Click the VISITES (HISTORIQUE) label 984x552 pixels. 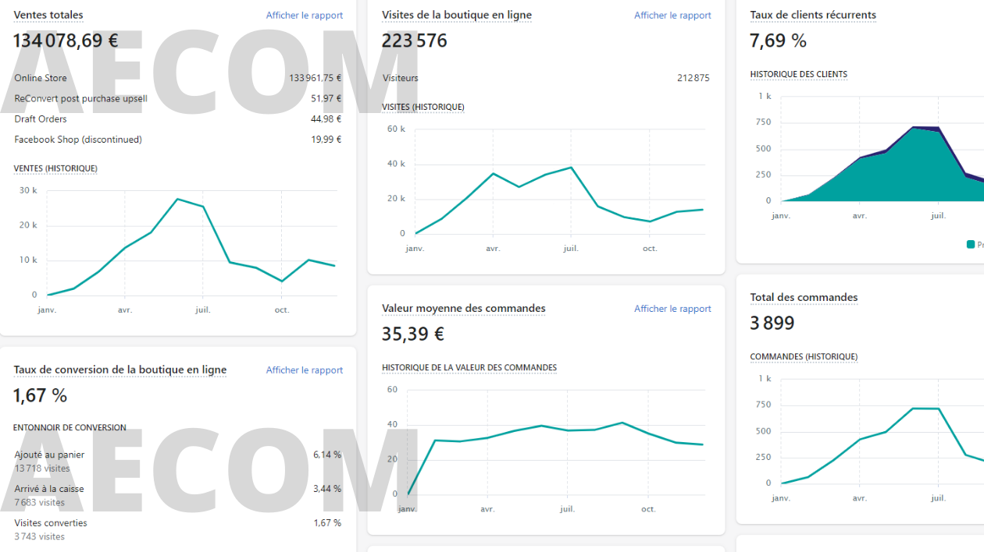click(x=423, y=107)
